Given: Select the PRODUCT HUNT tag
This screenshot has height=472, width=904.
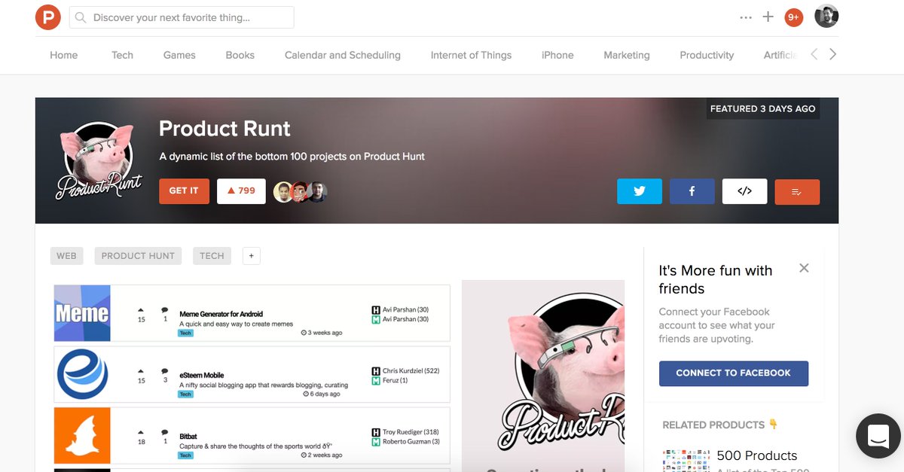Looking at the screenshot, I should [x=138, y=256].
